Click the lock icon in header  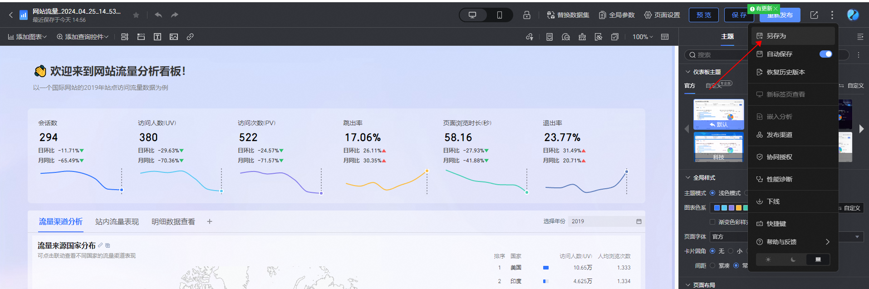pos(526,15)
